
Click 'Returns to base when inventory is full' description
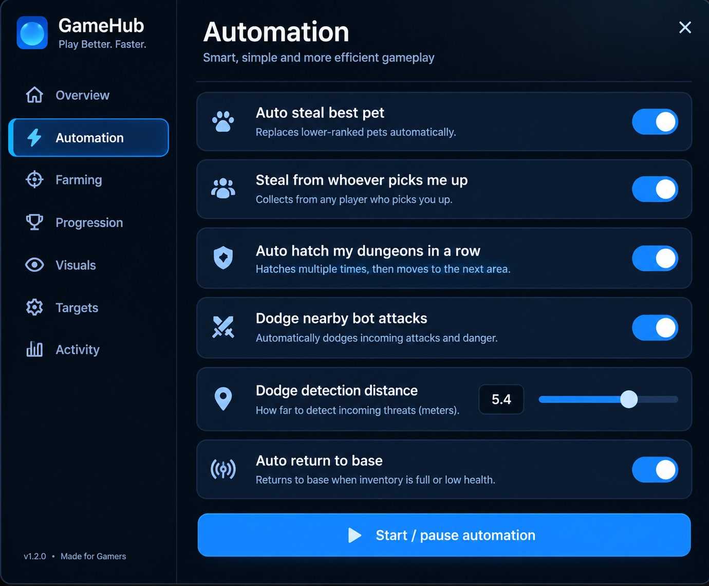tap(376, 480)
